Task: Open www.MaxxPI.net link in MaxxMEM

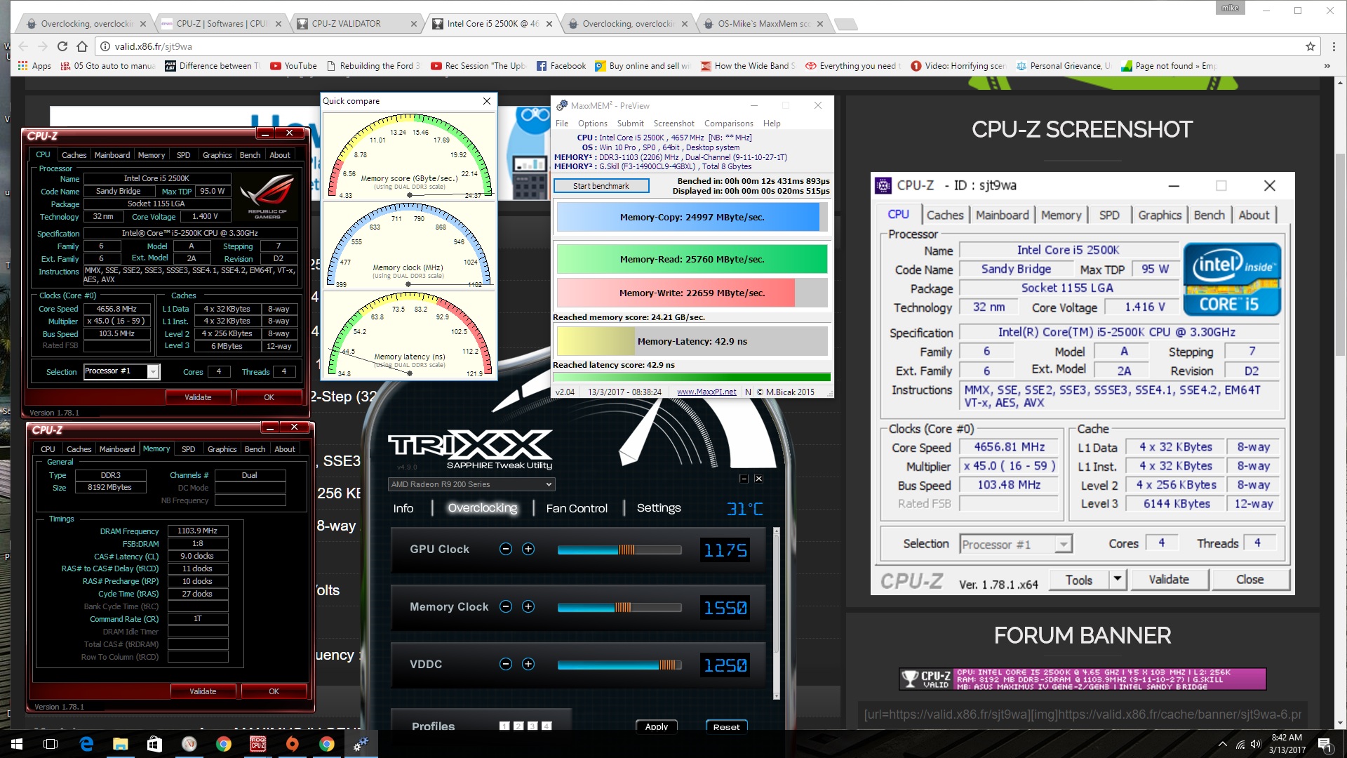Action: point(706,392)
